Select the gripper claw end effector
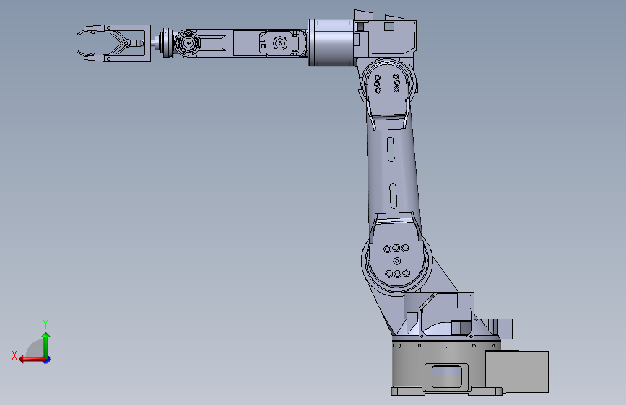Screen dimensions: 626x405 pyautogui.click(x=114, y=43)
